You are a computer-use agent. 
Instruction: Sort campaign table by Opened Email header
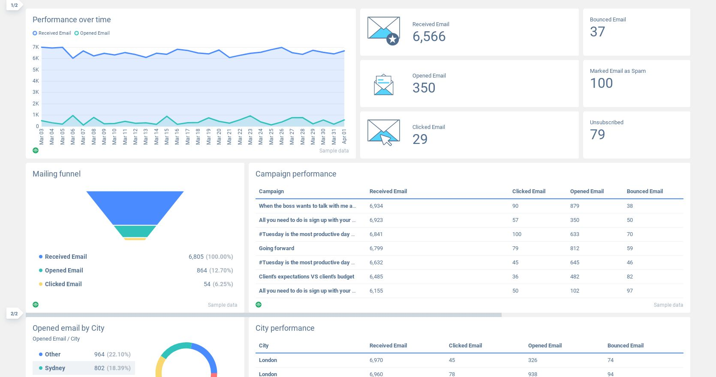click(x=587, y=191)
